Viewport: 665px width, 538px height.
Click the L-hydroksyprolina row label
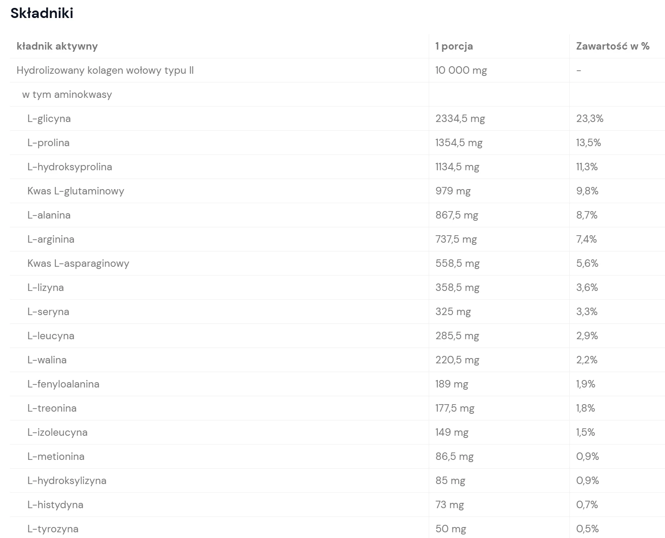coord(69,167)
